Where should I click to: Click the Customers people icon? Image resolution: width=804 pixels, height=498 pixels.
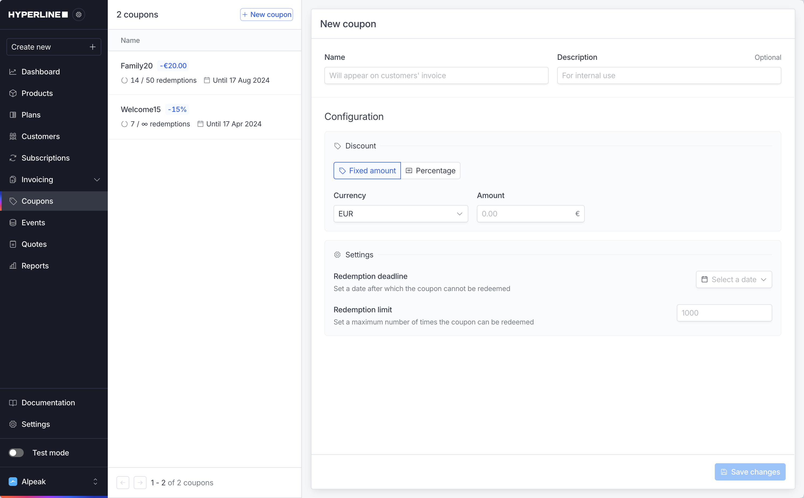pos(13,136)
